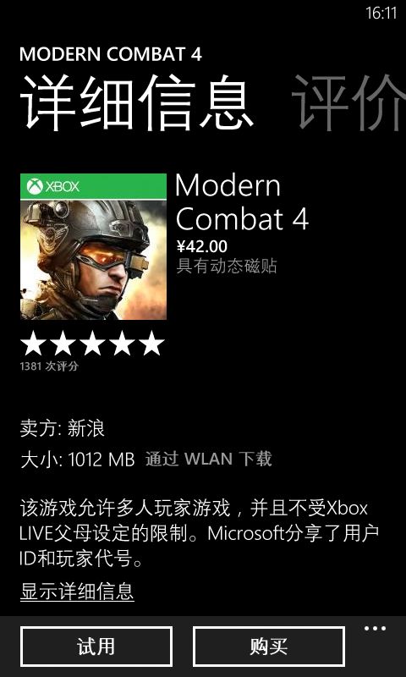Switch to the 评价 reviews tab
The image size is (406, 677).
tap(349, 103)
